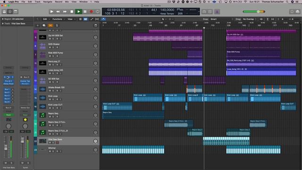Toggle the Hide (H) button in track header

(50, 25)
